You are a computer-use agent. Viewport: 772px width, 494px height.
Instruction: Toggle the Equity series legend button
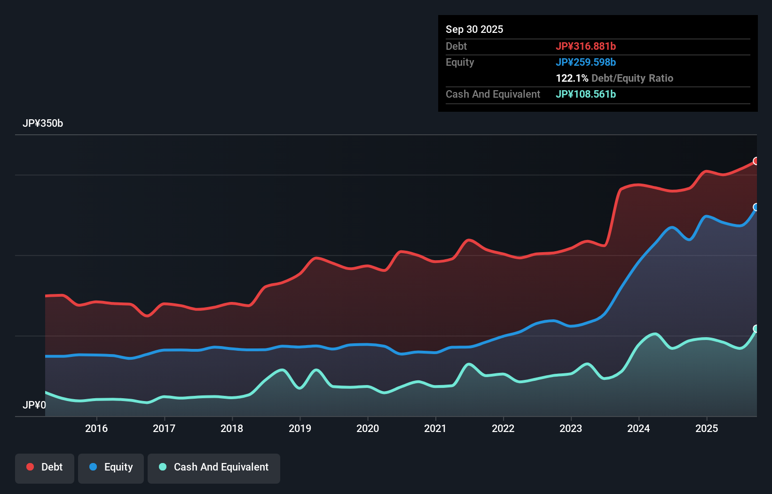pos(111,468)
